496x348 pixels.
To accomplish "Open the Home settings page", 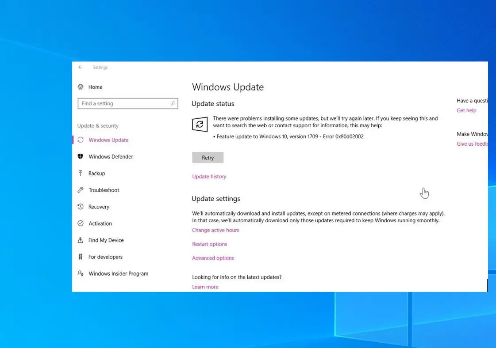I will [96, 87].
